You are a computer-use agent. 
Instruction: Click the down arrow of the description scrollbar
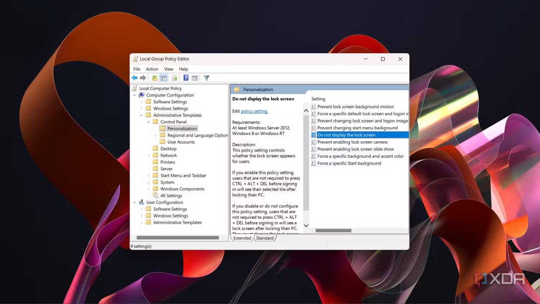306,225
